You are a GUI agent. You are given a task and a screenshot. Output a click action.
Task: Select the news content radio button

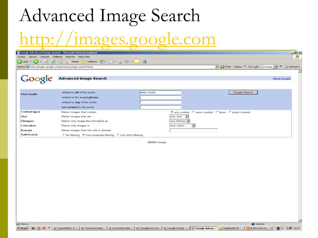pos(193,112)
